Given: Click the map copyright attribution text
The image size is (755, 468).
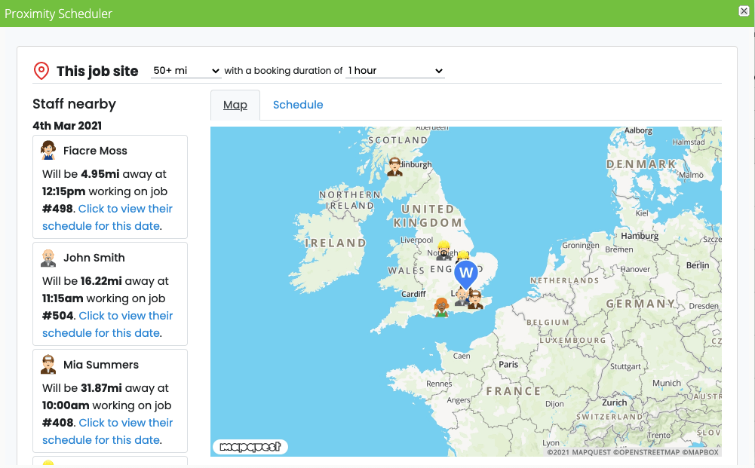Looking at the screenshot, I should point(633,452).
